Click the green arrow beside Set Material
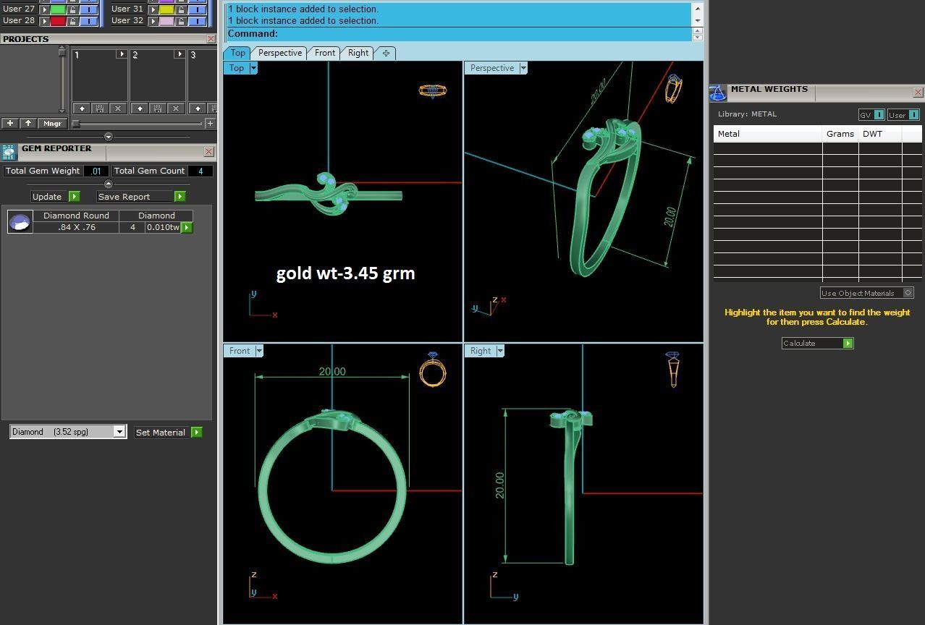 196,432
